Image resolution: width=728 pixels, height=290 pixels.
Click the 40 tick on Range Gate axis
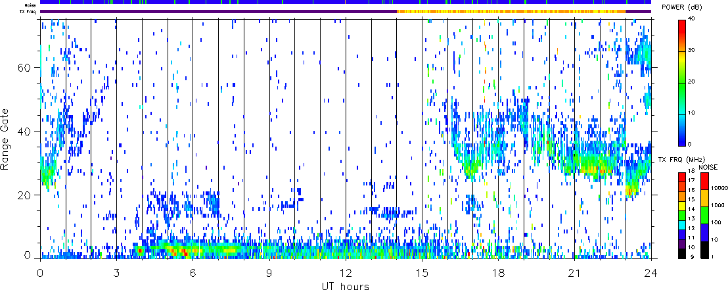(24, 132)
